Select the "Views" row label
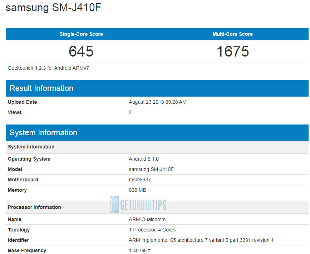Image resolution: width=310 pixels, height=254 pixels. coord(15,112)
